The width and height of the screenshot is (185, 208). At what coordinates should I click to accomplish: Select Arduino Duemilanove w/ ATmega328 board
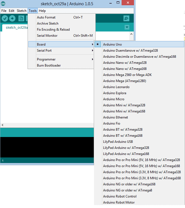[x=139, y=50]
